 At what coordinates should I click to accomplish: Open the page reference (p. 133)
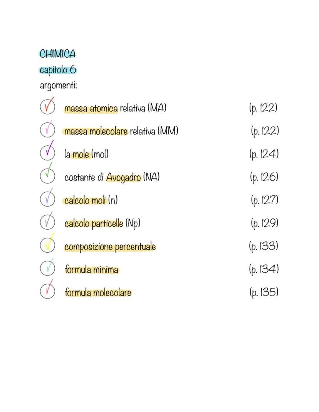pyautogui.click(x=264, y=246)
